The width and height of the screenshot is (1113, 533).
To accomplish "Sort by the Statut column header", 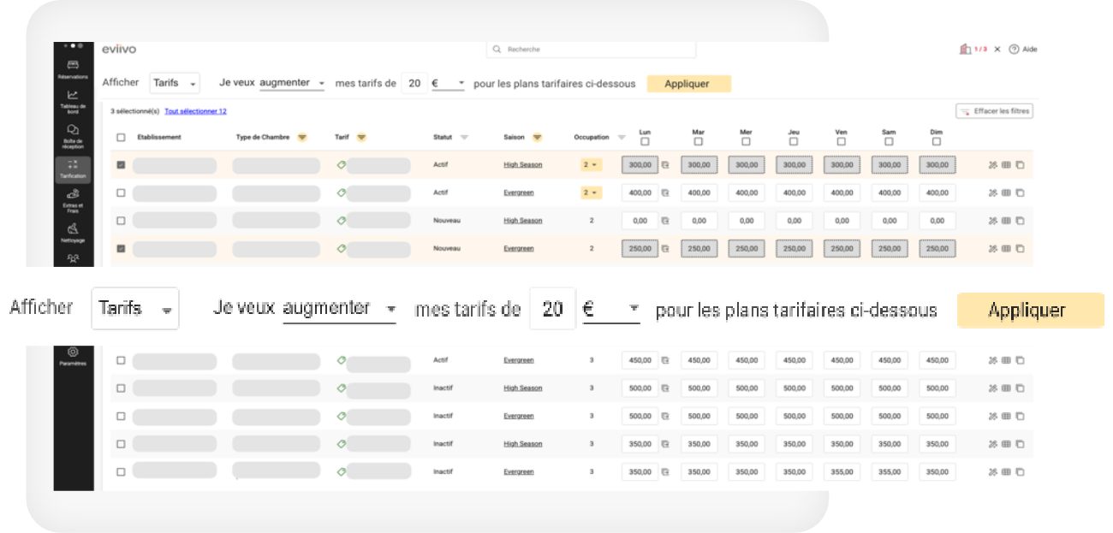I will 443,137.
